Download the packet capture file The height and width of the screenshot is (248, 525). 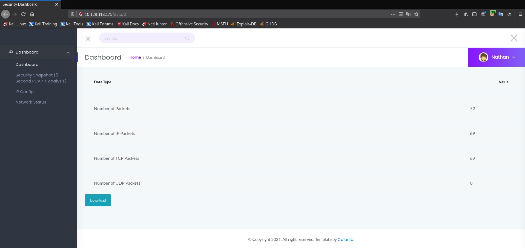point(98,200)
